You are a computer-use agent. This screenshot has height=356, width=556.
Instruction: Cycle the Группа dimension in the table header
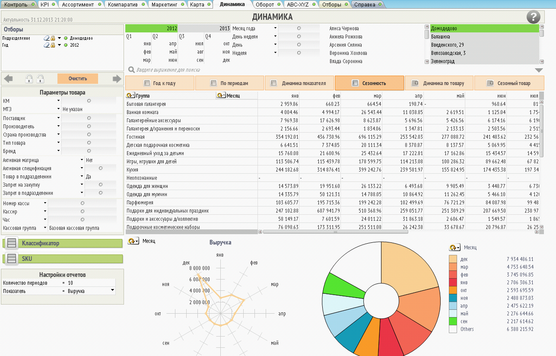click(x=130, y=95)
